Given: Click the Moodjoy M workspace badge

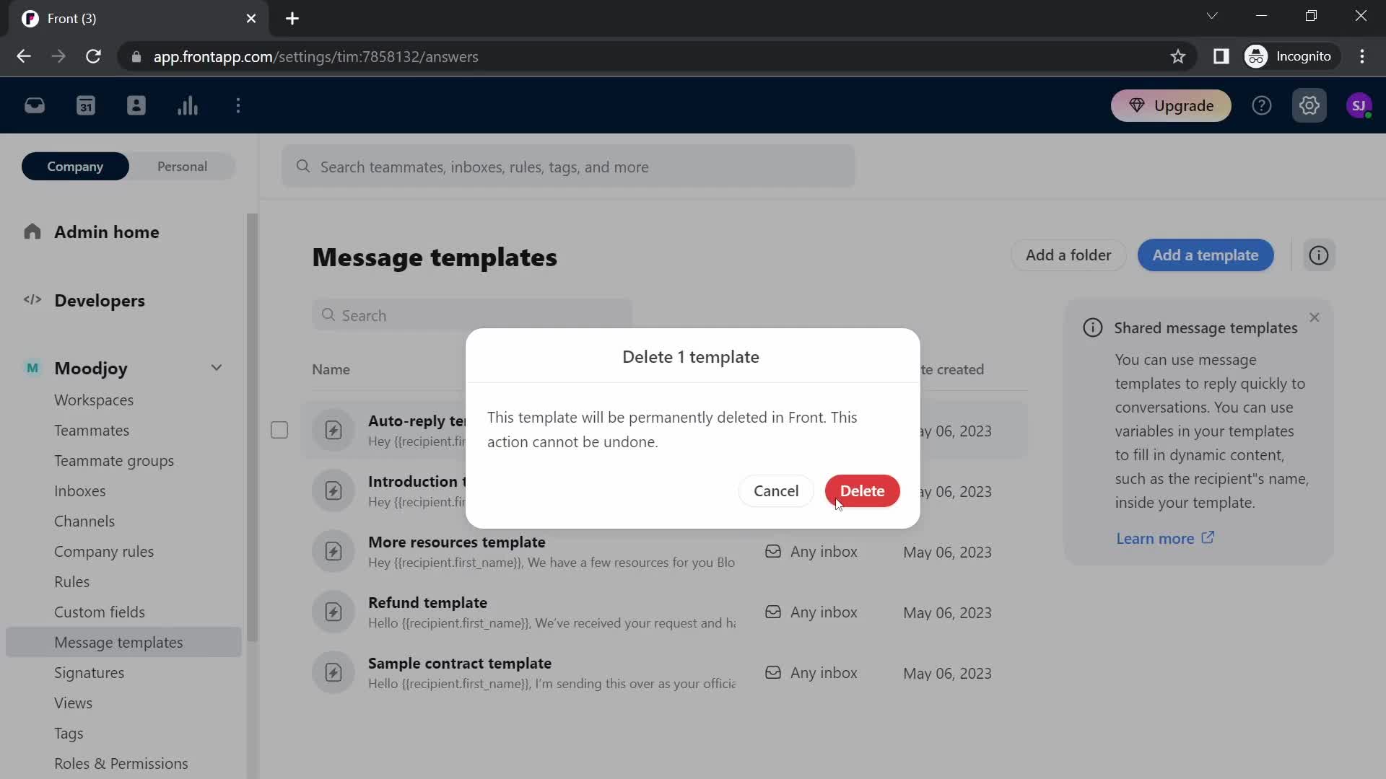Looking at the screenshot, I should (32, 369).
